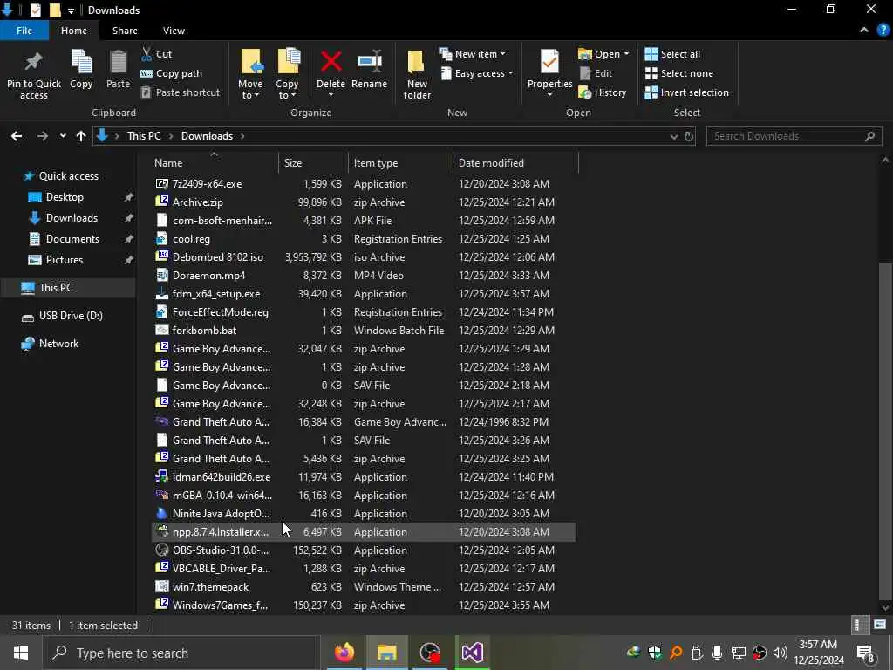The width and height of the screenshot is (893, 670).
Task: Go back with the left arrow
Action: click(17, 136)
